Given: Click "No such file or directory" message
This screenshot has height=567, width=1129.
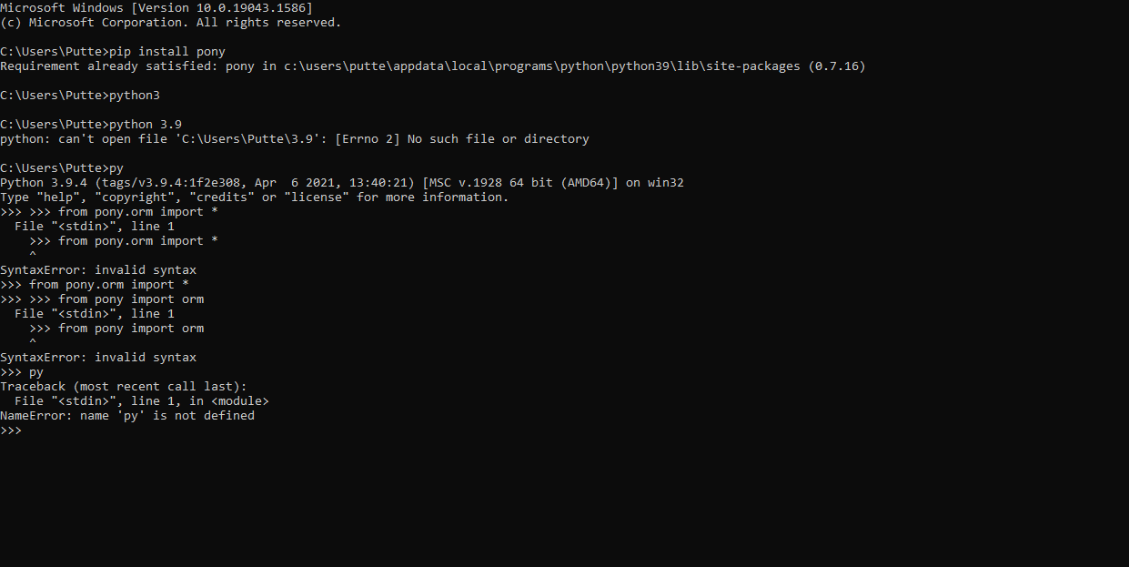Looking at the screenshot, I should (498, 139).
